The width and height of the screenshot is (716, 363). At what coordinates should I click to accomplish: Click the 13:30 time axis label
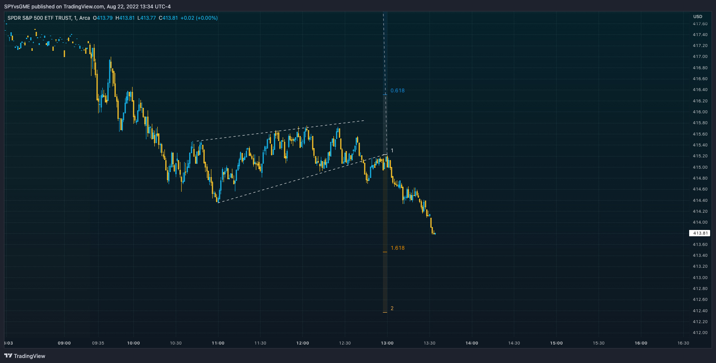tap(430, 343)
